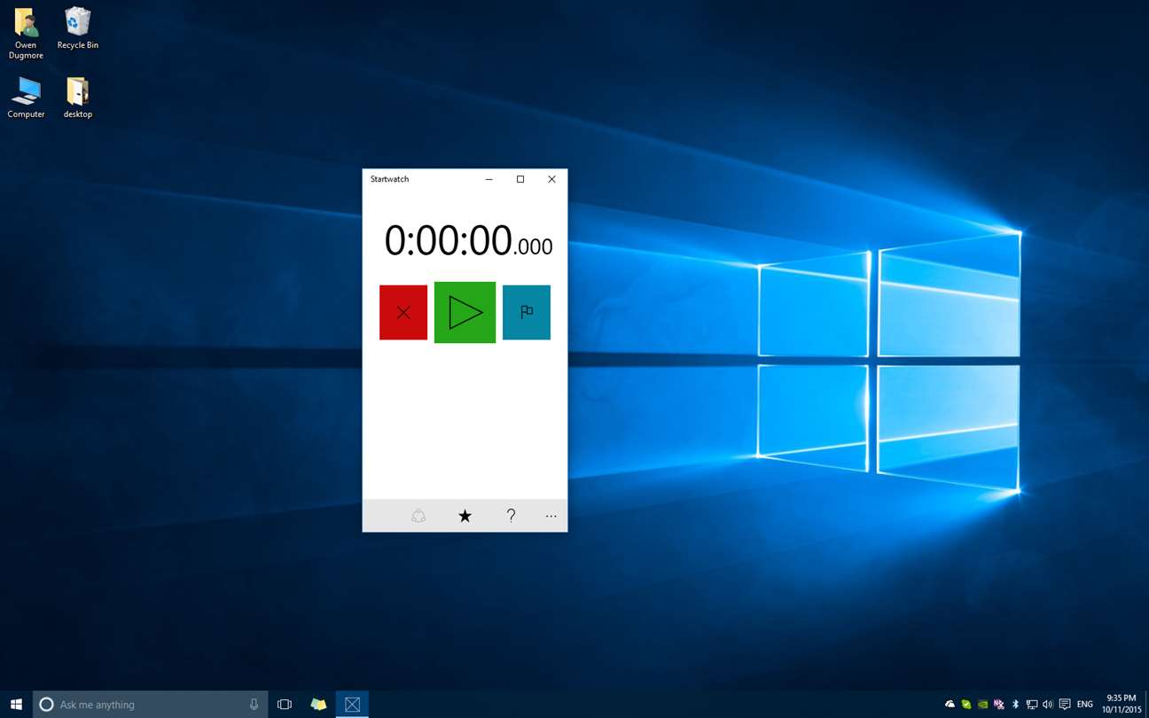1149x718 pixels.
Task: Select the Owen Dugmore desktop folder
Action: [x=26, y=34]
